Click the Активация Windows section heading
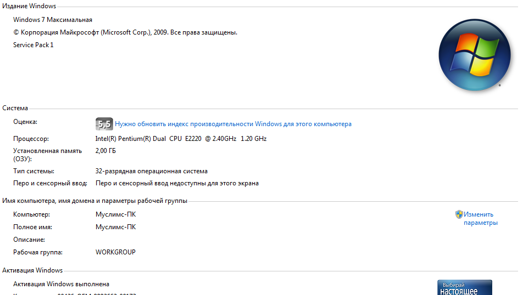Viewport: 523px width, 295px height. pos(32,270)
